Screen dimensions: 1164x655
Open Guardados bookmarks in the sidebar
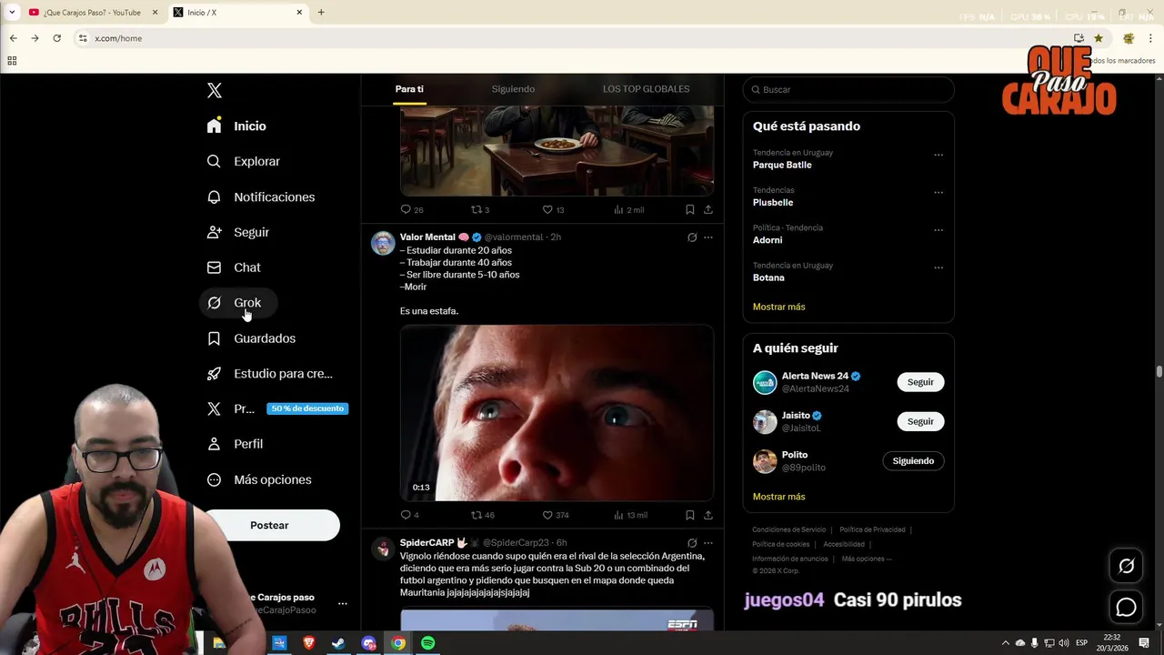pos(251,338)
